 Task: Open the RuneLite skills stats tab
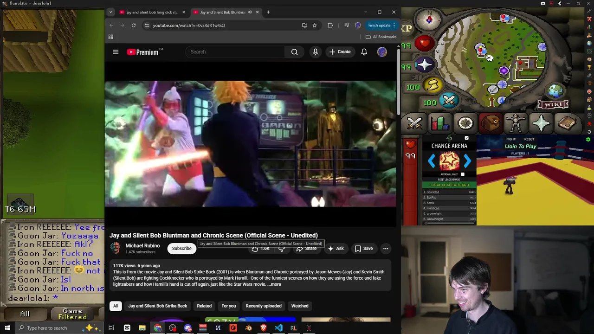tap(439, 123)
